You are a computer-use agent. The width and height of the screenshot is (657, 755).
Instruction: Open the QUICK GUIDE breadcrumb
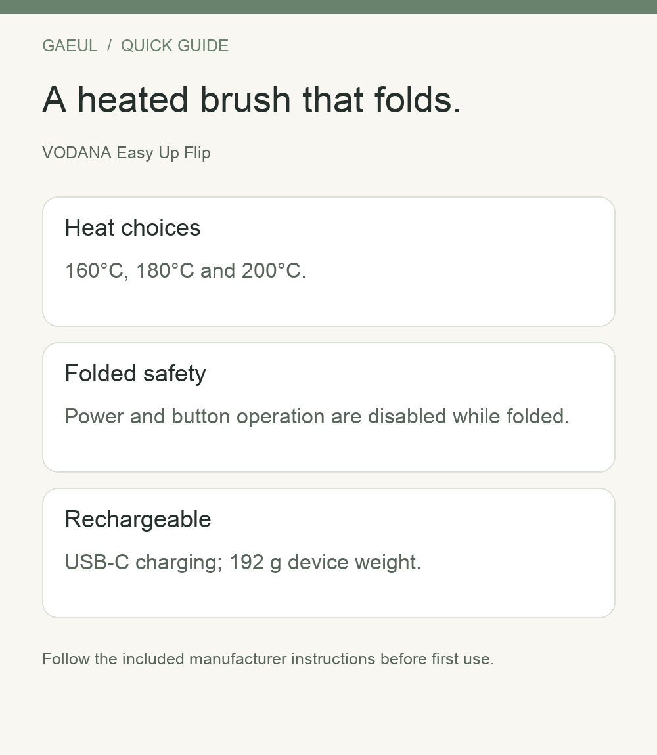[x=175, y=46]
